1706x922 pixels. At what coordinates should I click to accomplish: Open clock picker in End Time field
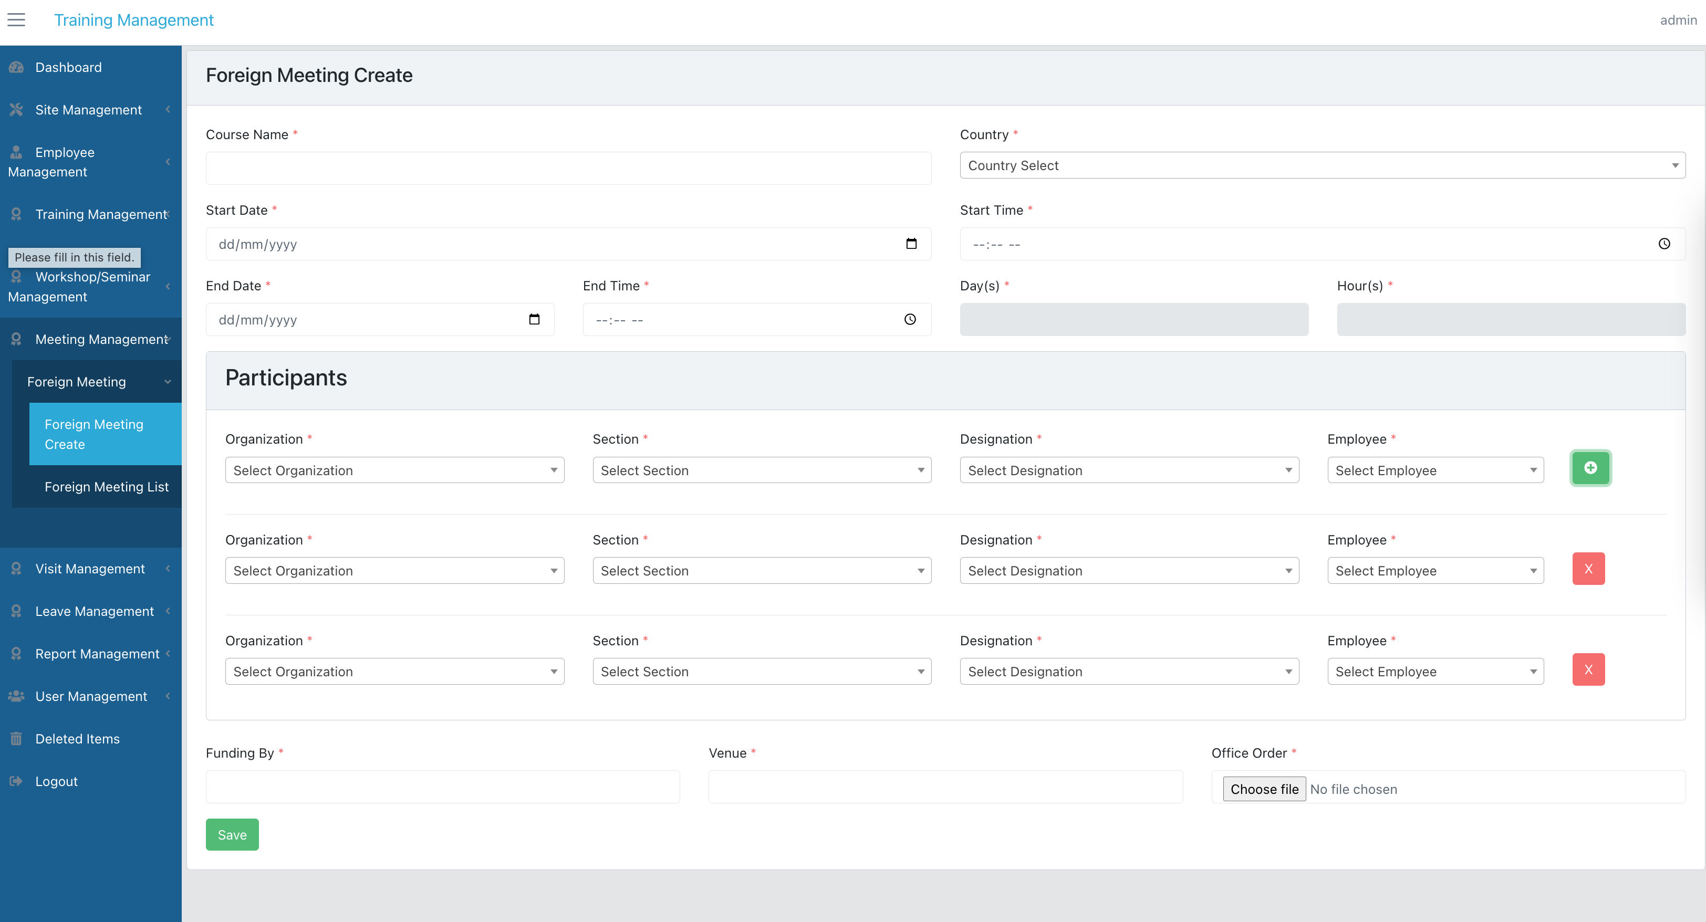coord(911,319)
